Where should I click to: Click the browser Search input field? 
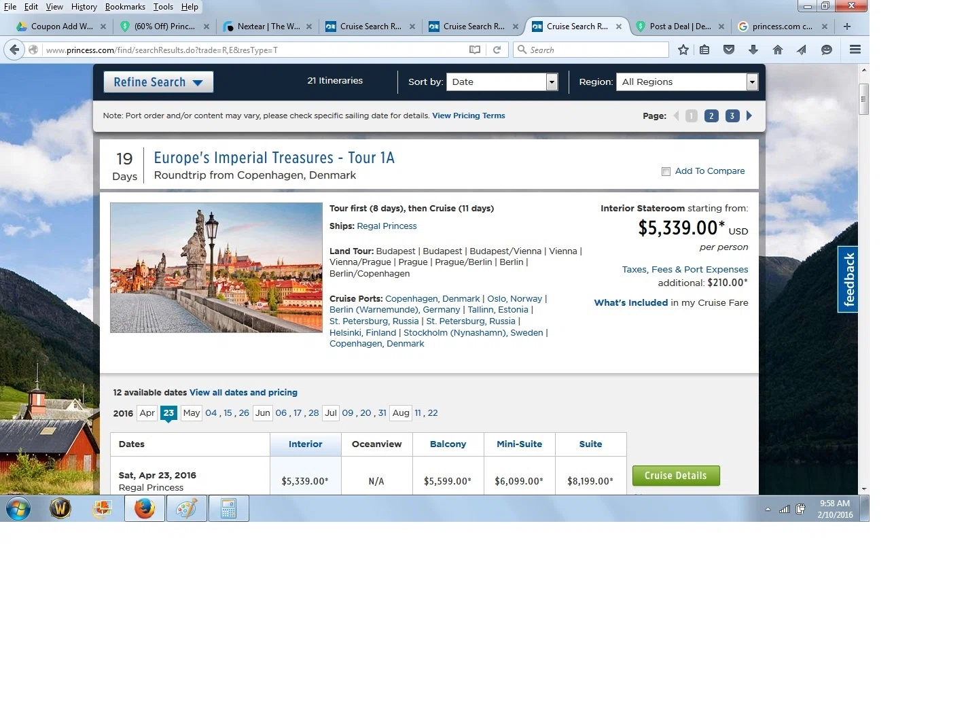[x=591, y=50]
